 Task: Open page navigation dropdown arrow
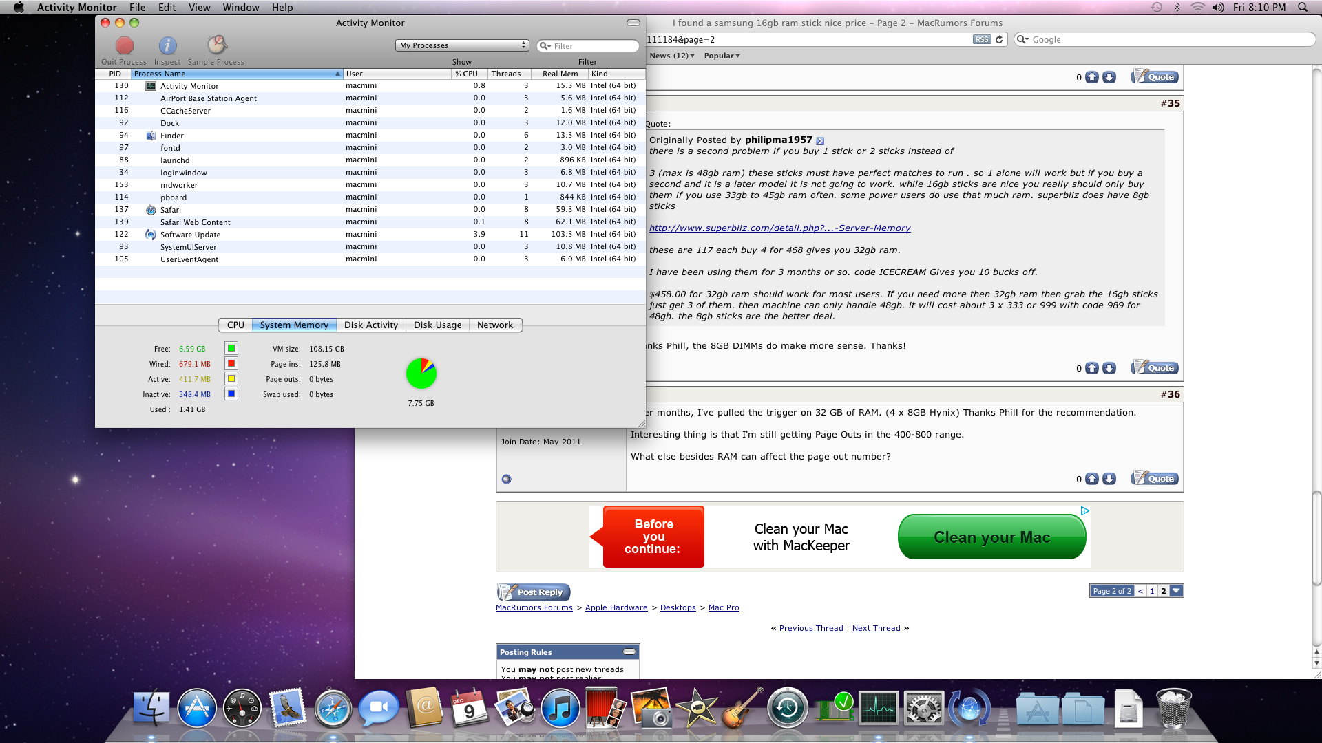(1177, 591)
